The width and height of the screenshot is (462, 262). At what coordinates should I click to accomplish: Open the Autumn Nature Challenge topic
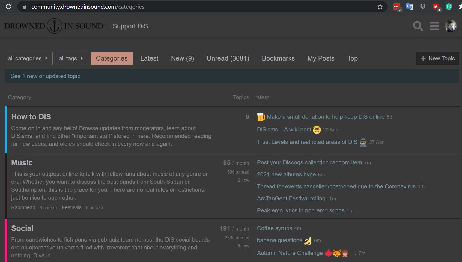pos(290,253)
